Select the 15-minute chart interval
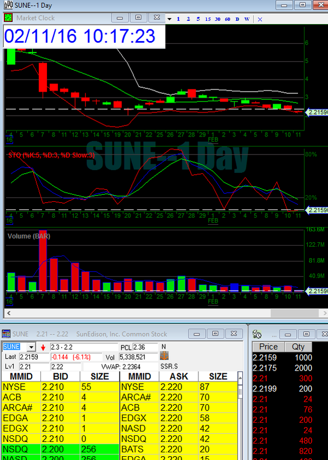This screenshot has width=328, height=460. 208,19
